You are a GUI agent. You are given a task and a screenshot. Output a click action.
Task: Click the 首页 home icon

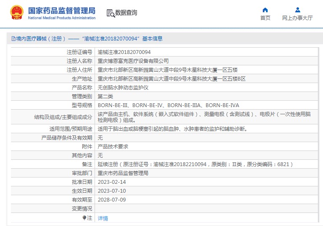pyautogui.click(x=265, y=10)
